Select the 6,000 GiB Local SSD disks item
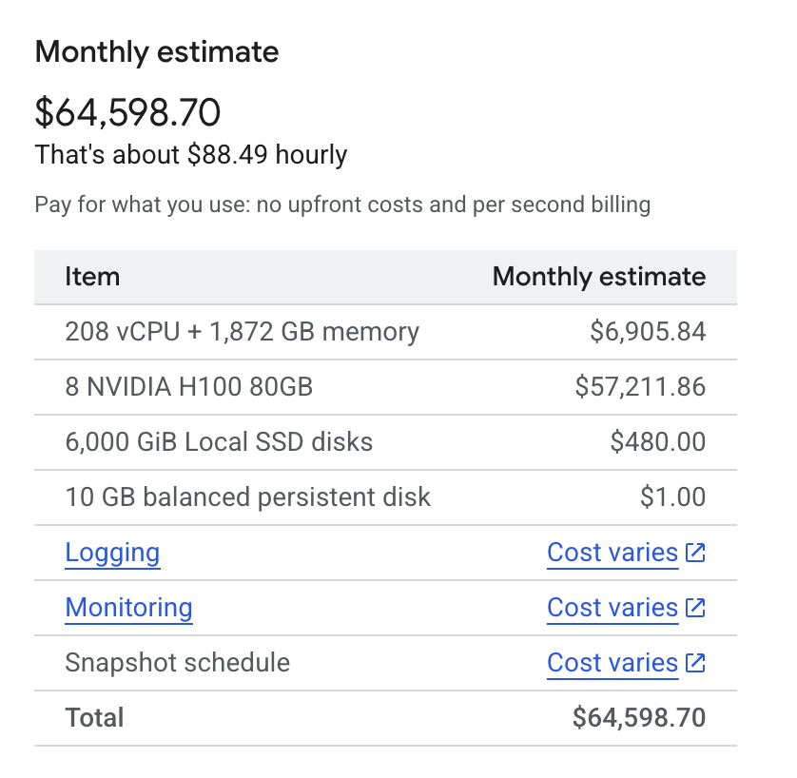Screen dimensions: 797x778 pyautogui.click(x=219, y=442)
